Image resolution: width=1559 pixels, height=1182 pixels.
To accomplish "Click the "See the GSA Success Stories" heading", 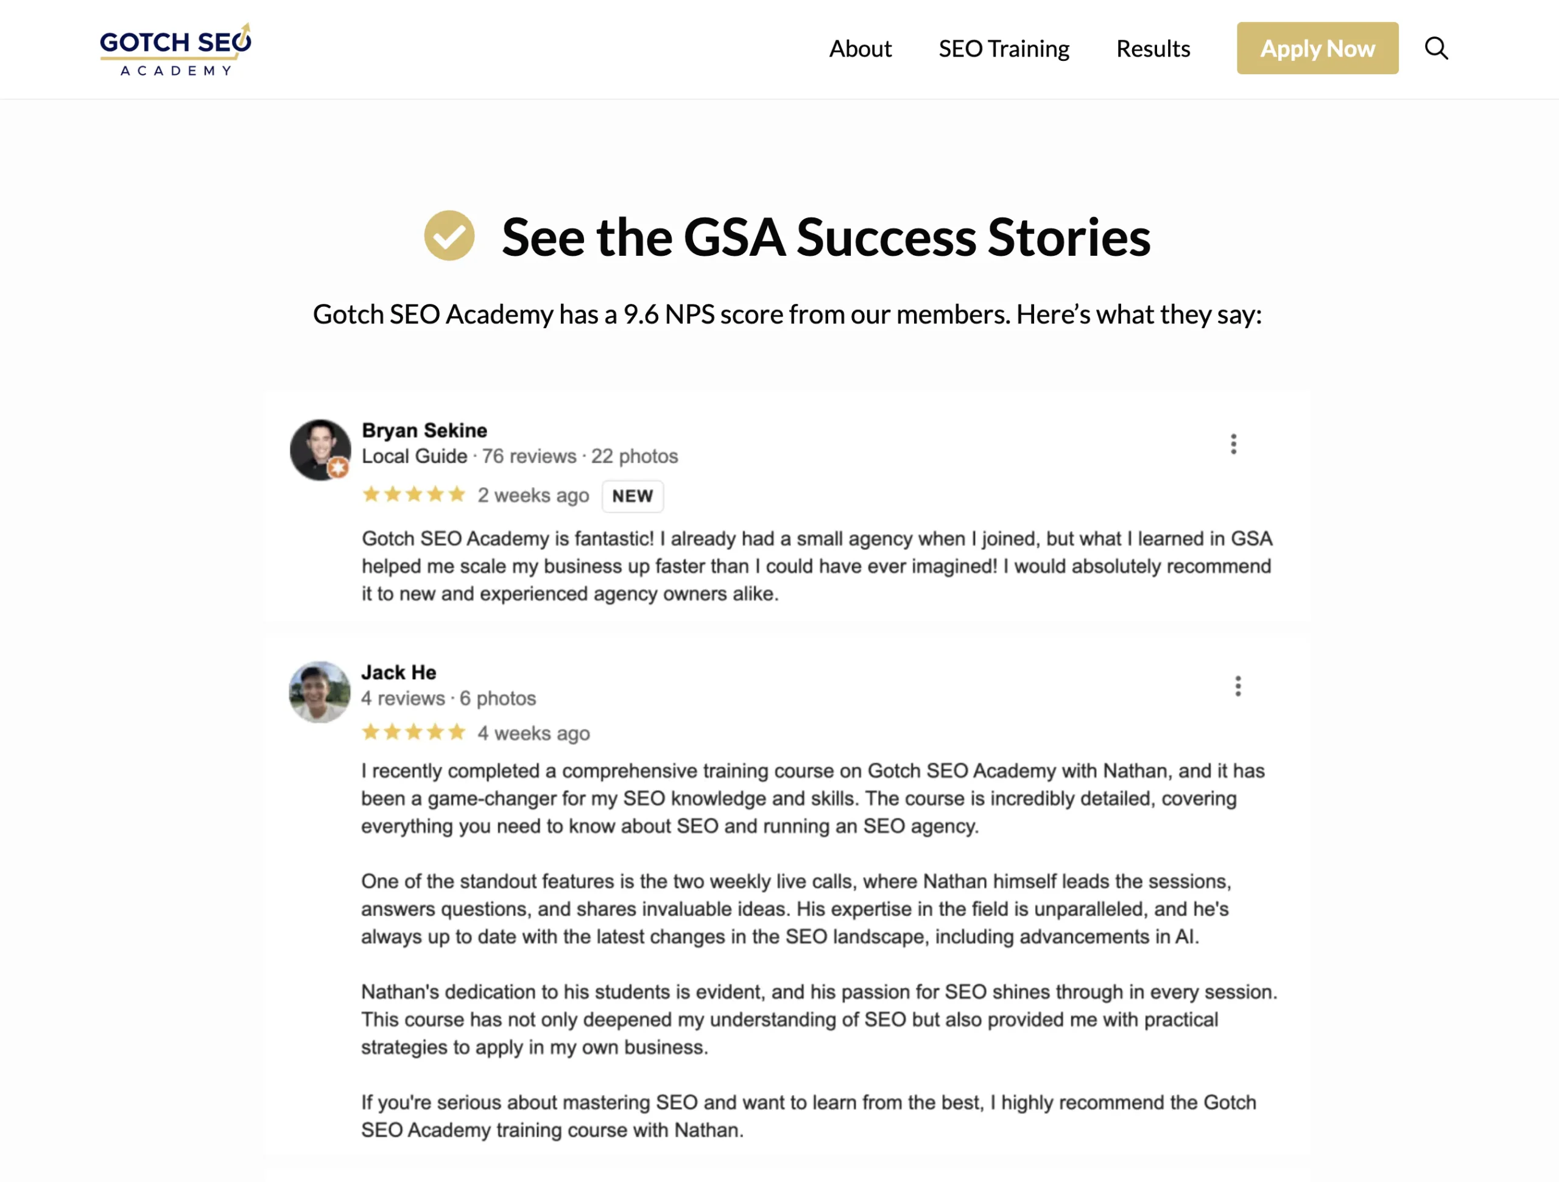I will point(825,237).
